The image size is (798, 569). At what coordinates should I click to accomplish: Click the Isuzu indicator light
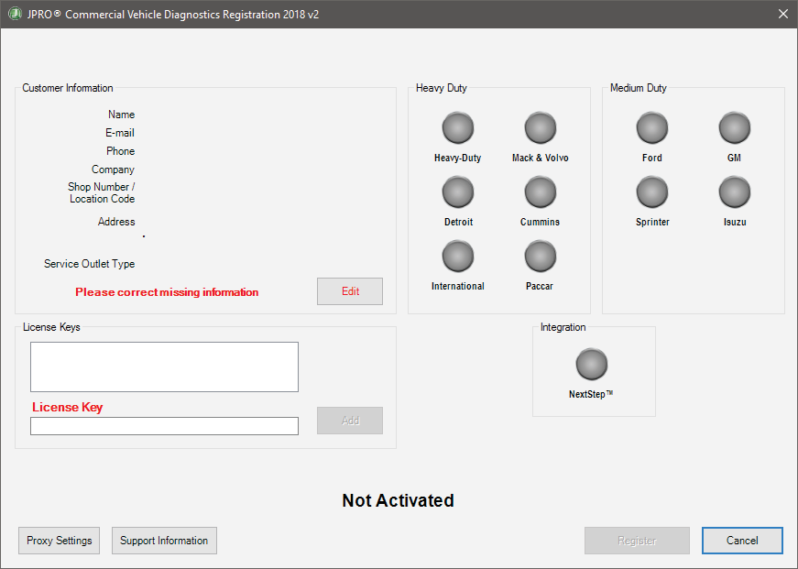click(735, 191)
